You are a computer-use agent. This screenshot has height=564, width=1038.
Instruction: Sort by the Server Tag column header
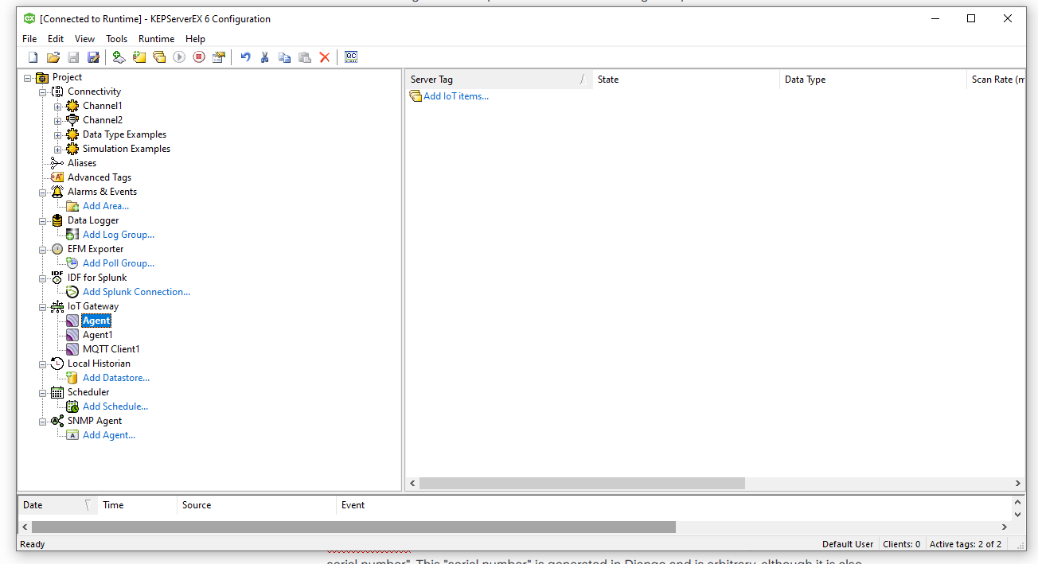pyautogui.click(x=498, y=80)
